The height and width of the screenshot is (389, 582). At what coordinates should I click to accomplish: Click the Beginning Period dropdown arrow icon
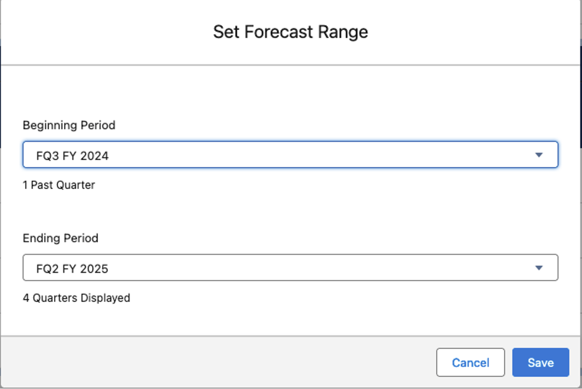tap(539, 155)
